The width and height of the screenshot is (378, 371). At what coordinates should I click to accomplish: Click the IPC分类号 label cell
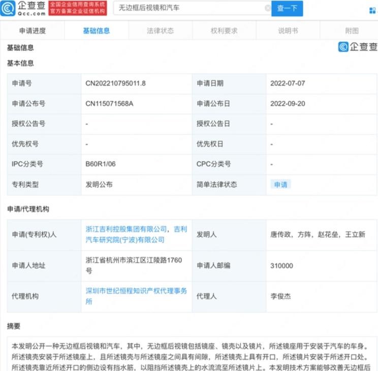(44, 164)
